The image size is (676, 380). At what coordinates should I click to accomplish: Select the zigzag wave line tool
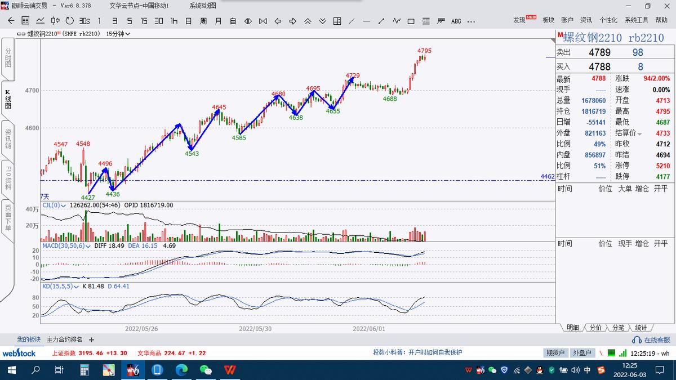click(x=396, y=21)
